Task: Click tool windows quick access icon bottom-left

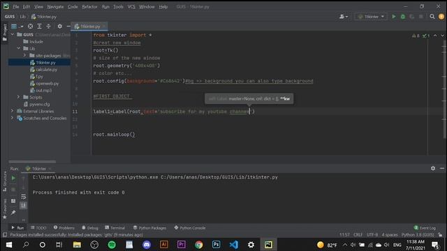Action: (5, 235)
